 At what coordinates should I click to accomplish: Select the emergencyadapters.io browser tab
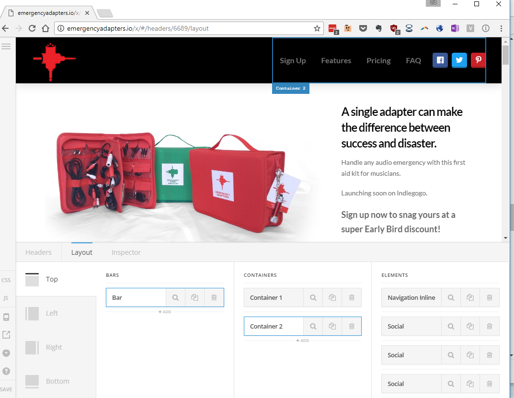(x=49, y=13)
